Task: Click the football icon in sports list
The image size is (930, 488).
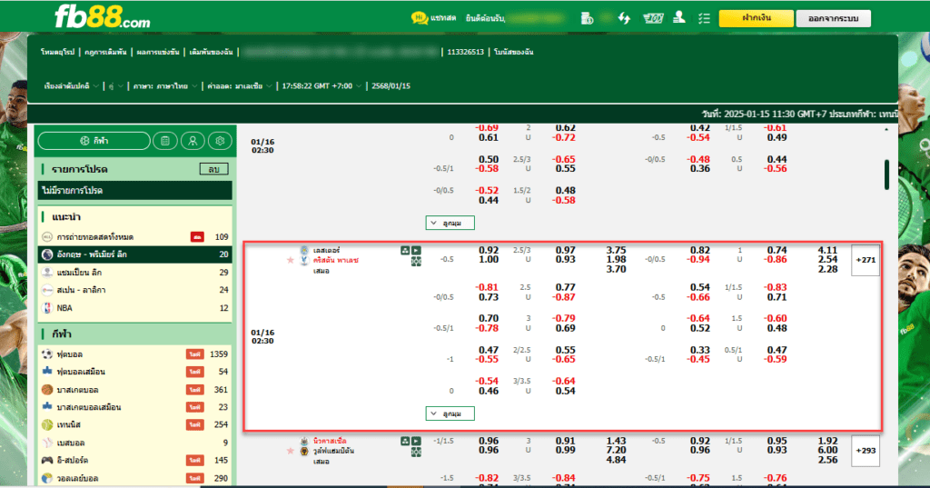Action: (x=47, y=354)
